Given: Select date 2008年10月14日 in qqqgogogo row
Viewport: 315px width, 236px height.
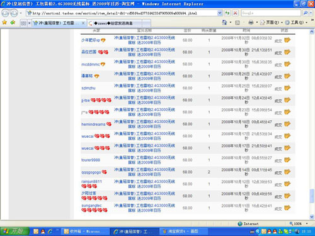Looking at the screenshot, I should 236,170.
